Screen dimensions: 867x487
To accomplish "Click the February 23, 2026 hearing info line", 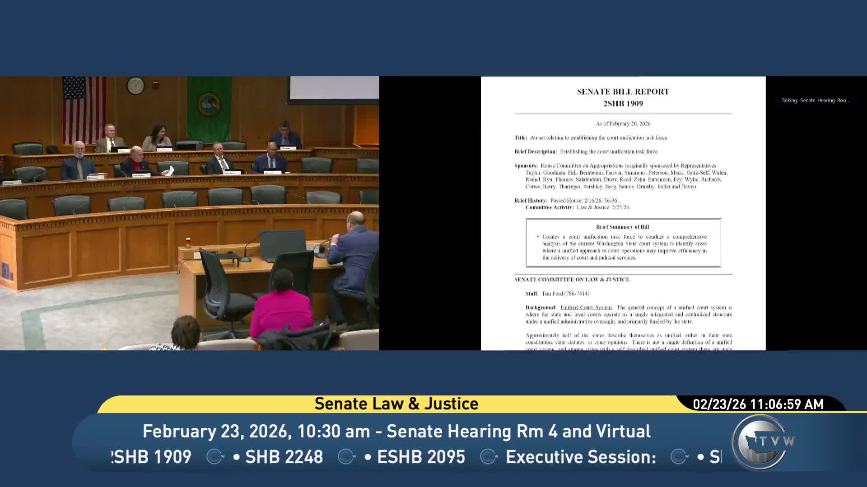I will coord(396,431).
